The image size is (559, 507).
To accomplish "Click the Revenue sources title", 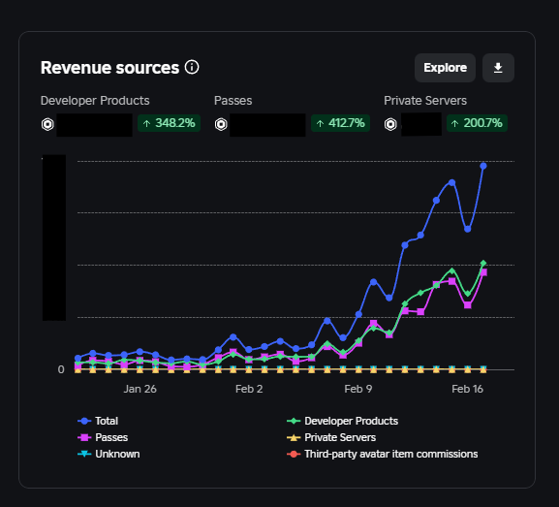I will [x=109, y=68].
